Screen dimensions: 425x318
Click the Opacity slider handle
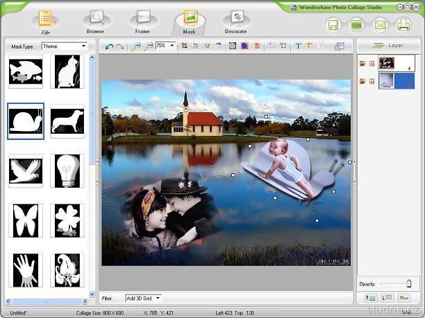(x=409, y=283)
